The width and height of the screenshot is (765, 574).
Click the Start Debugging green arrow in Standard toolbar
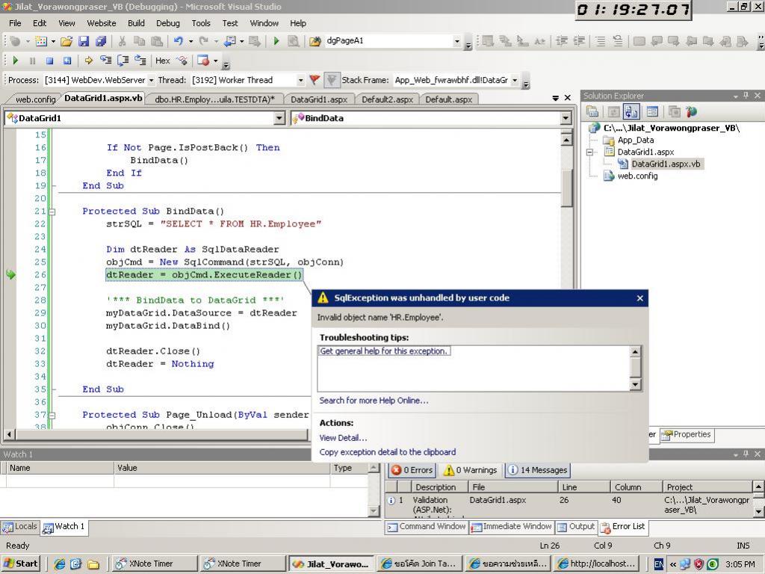coord(276,42)
